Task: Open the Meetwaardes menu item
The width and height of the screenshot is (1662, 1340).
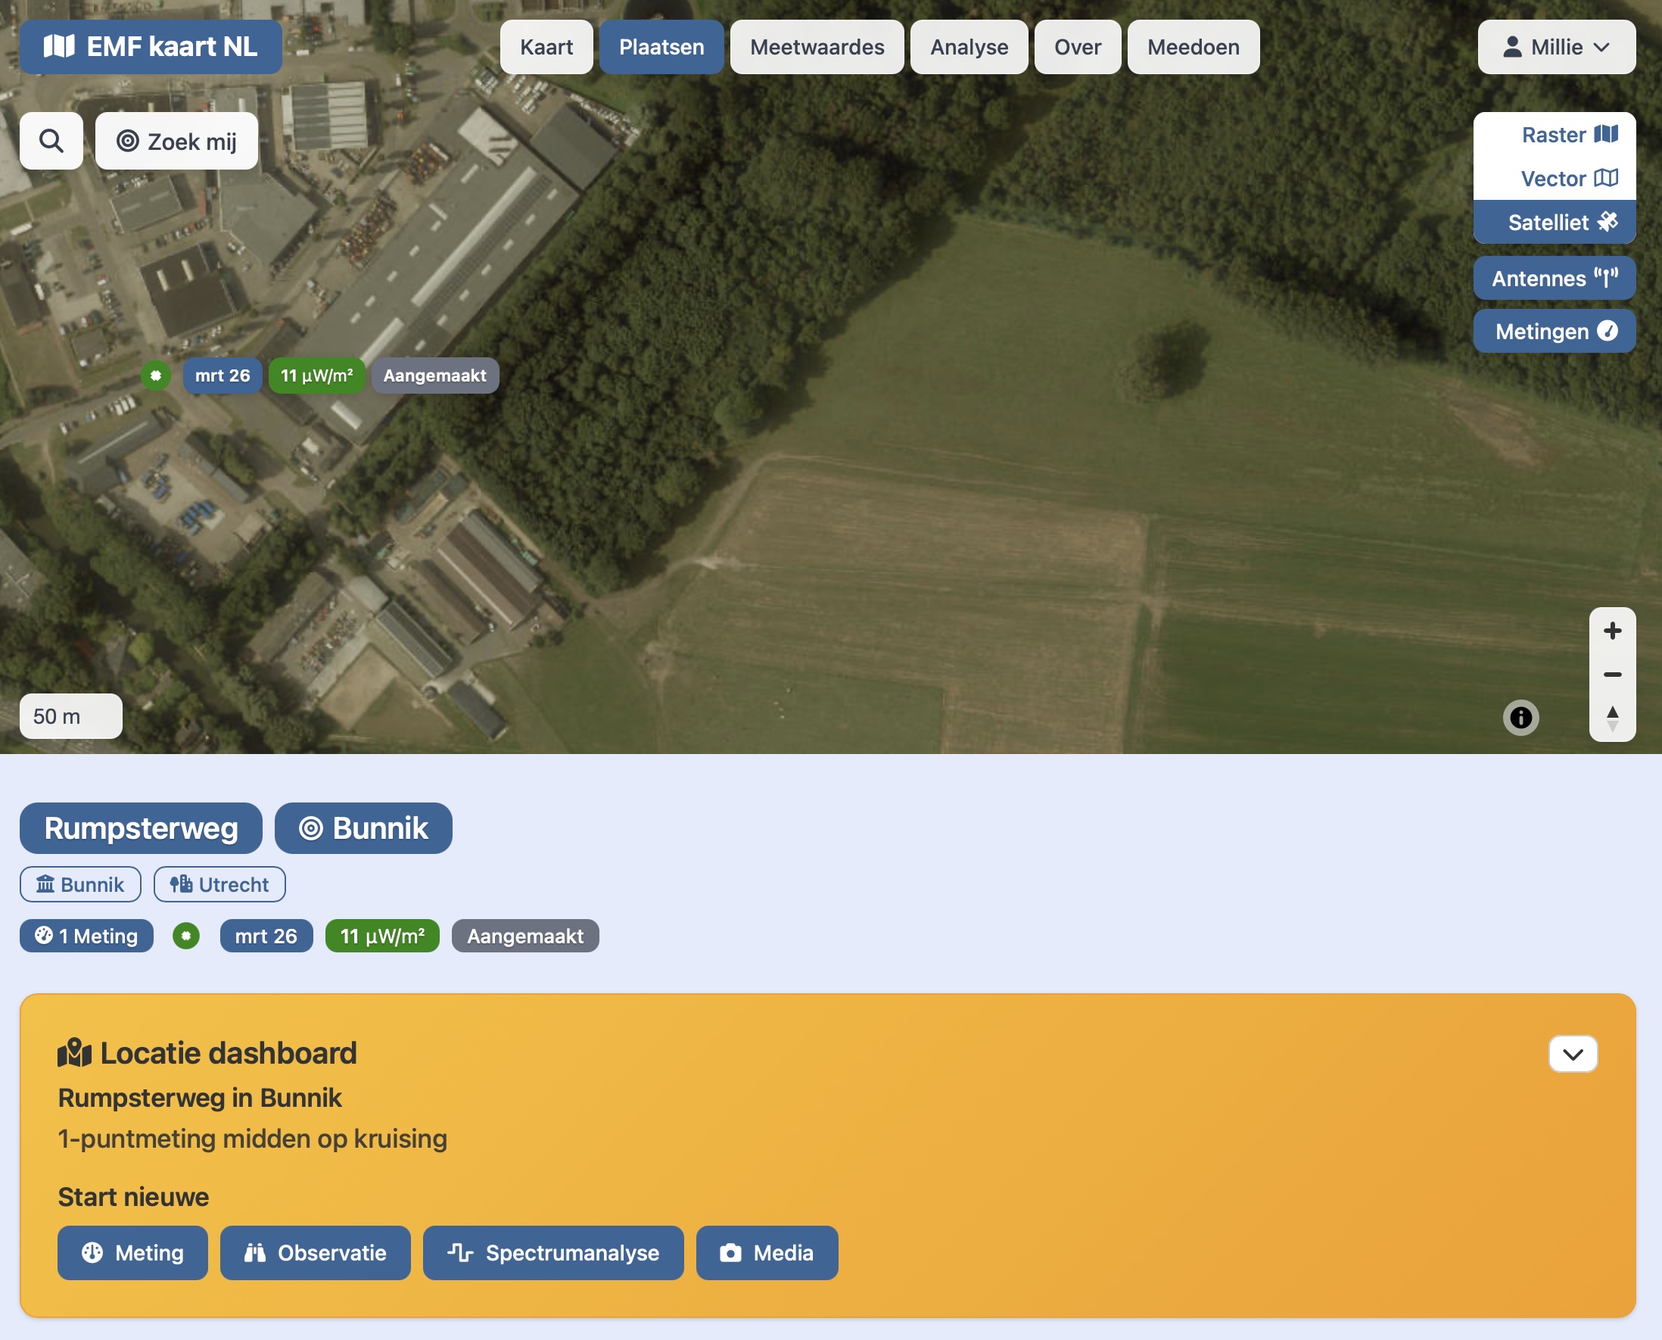Action: point(817,47)
